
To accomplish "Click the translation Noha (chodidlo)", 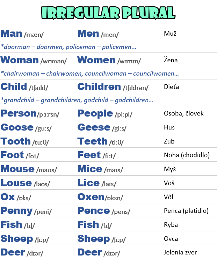I will (187, 155).
